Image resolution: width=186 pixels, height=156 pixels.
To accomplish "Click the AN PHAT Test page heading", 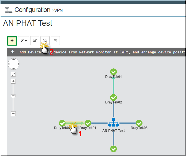I will coord(28,23).
